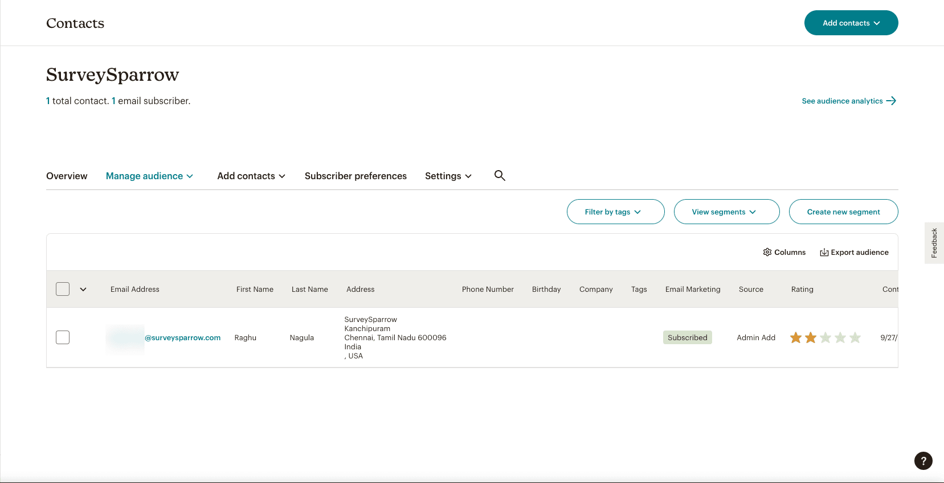Open the Subscriber preferences tab
This screenshot has width=944, height=483.
click(x=355, y=176)
